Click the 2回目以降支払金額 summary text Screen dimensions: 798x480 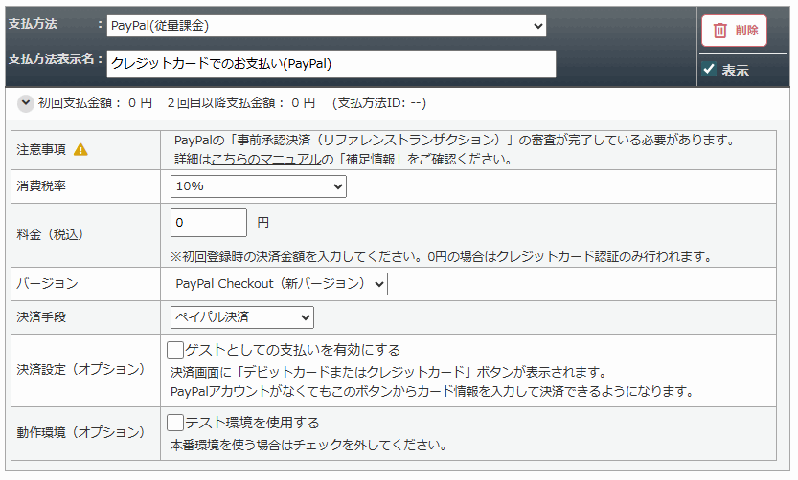point(240,102)
